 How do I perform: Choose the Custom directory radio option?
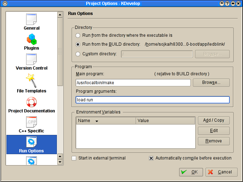[x=78, y=54]
